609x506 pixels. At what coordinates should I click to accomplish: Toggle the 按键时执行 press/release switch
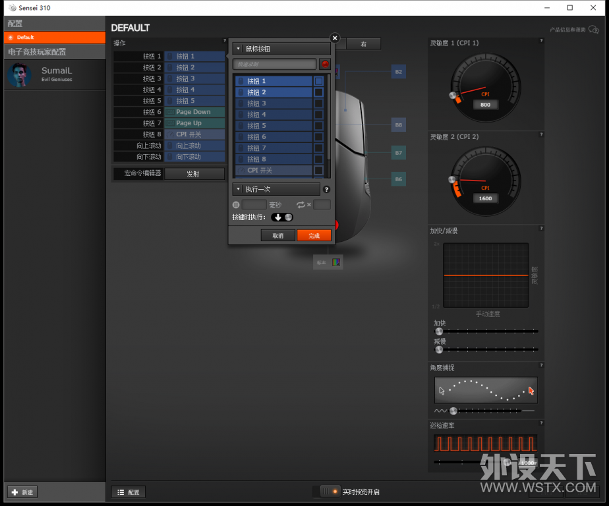282,217
